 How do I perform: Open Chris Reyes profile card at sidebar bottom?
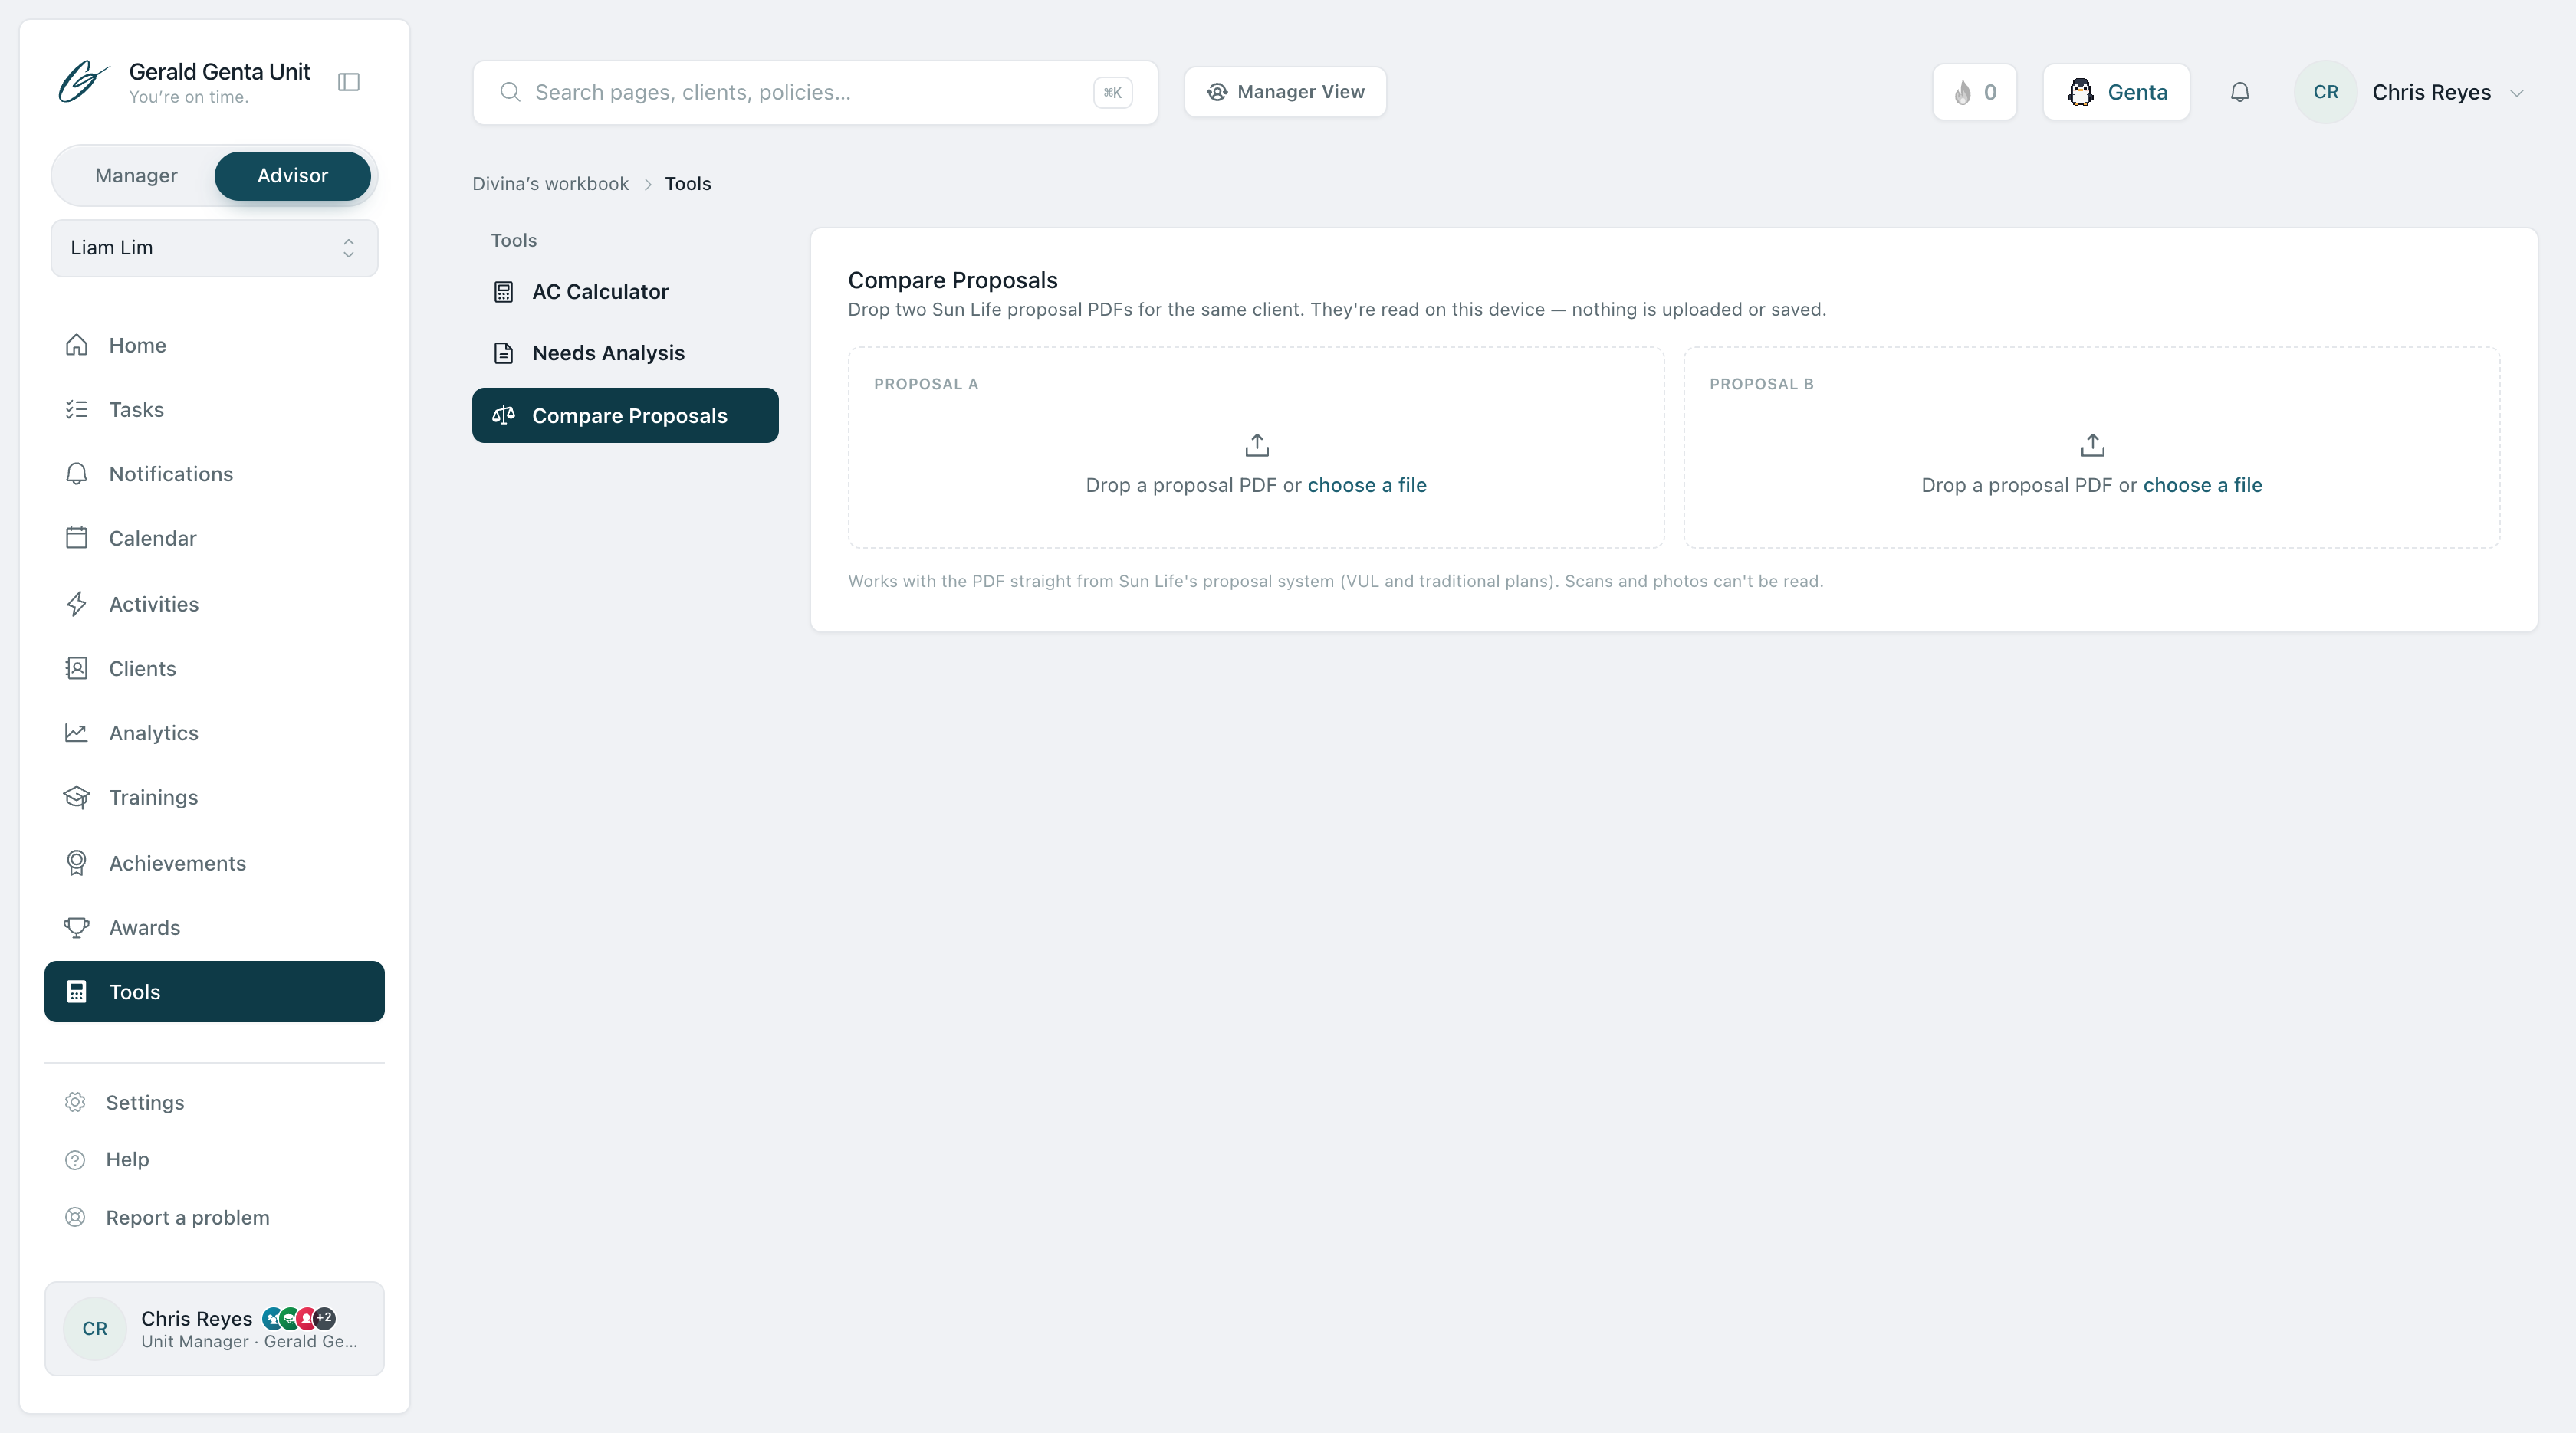coord(214,1328)
